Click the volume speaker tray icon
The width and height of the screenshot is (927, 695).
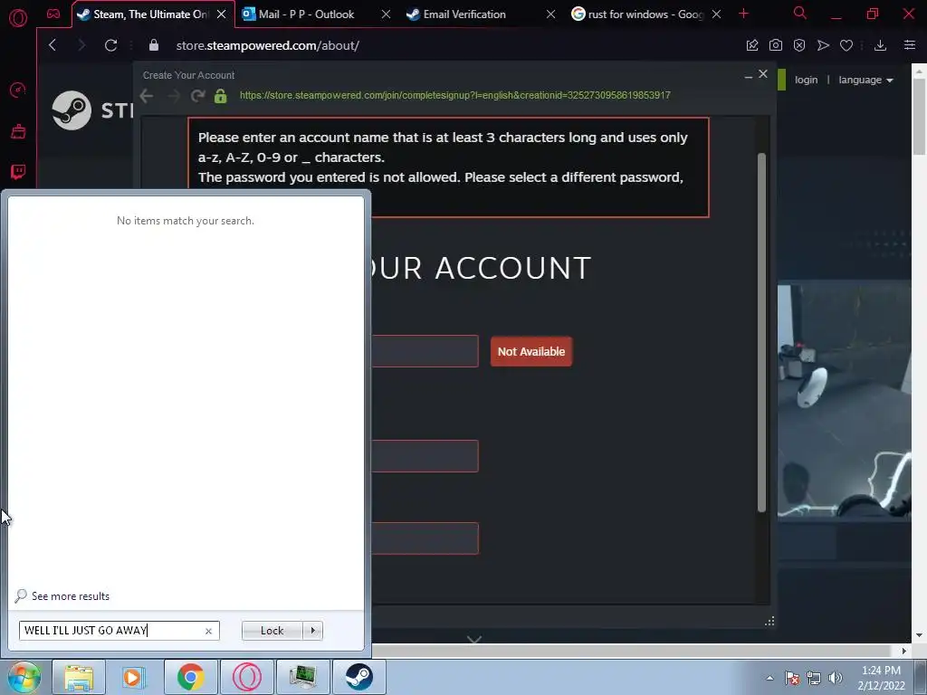click(x=836, y=678)
